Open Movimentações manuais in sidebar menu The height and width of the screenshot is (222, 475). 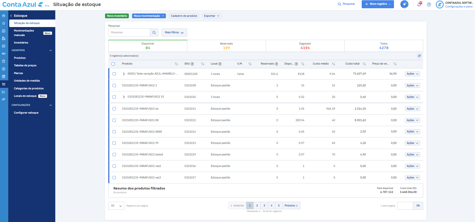click(24, 33)
